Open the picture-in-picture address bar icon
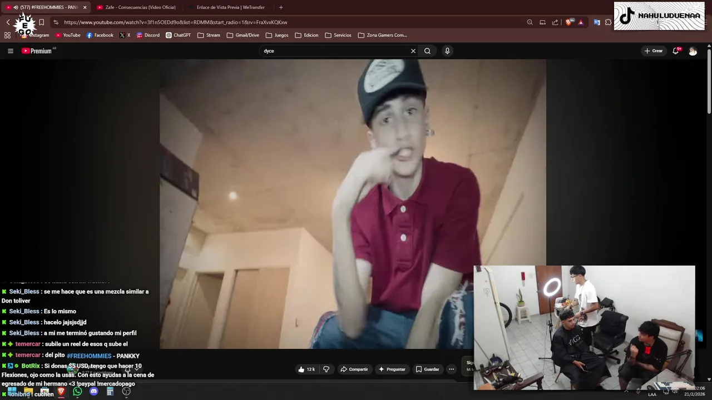The width and height of the screenshot is (712, 400). [x=542, y=22]
